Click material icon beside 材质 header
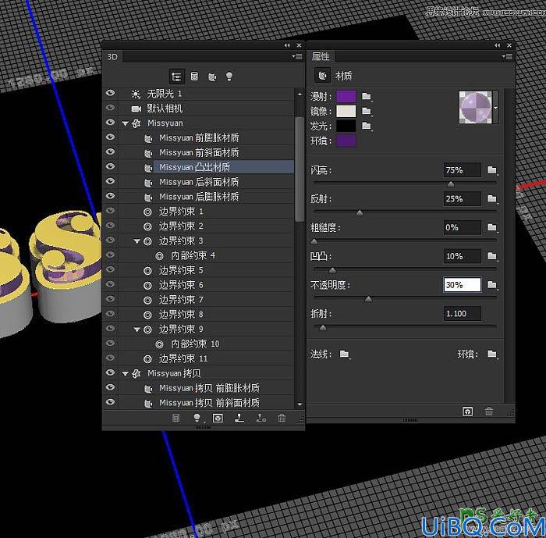The image size is (546, 538). pyautogui.click(x=323, y=76)
